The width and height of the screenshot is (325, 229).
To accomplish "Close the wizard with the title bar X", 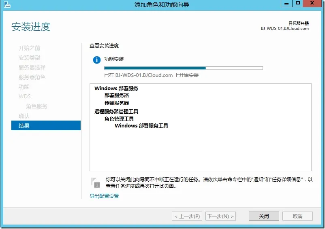I will (x=312, y=4).
